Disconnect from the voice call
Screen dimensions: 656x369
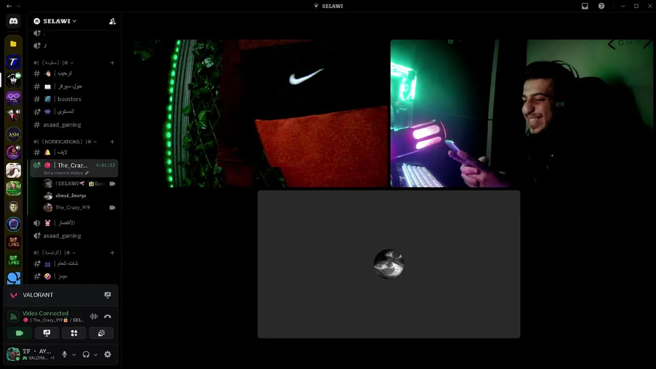pos(108,317)
